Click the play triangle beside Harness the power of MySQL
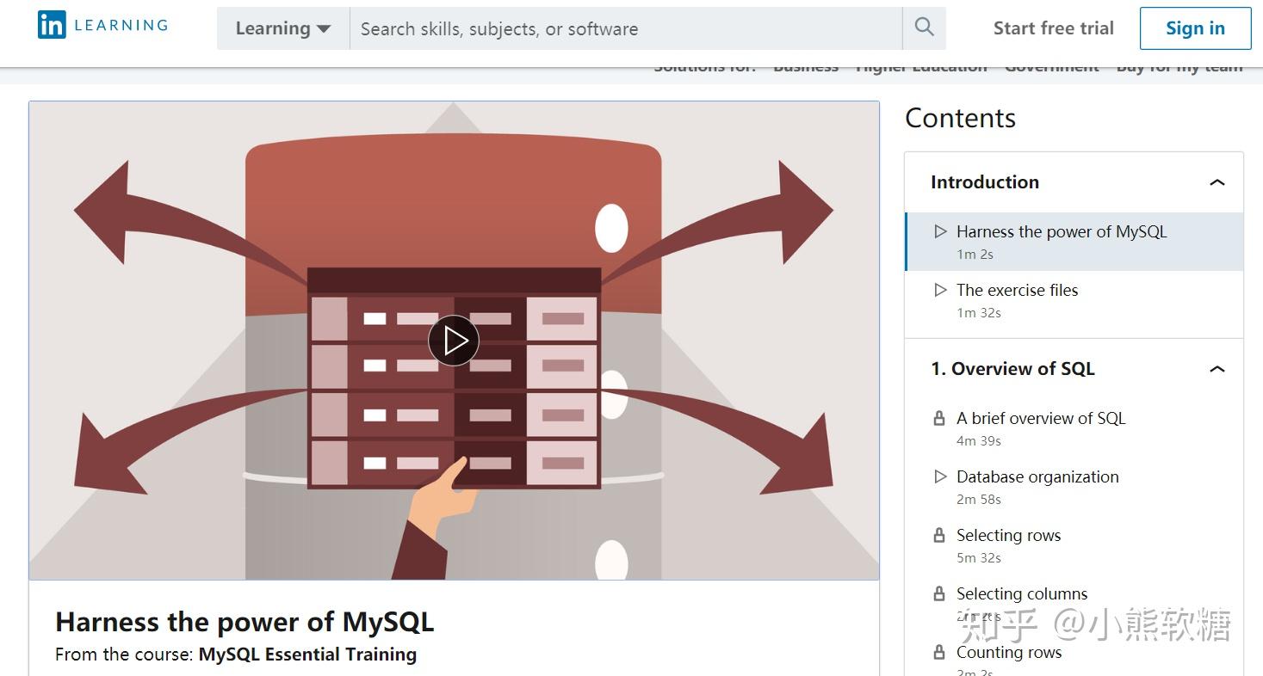Viewport: 1263px width, 676px height. (940, 230)
